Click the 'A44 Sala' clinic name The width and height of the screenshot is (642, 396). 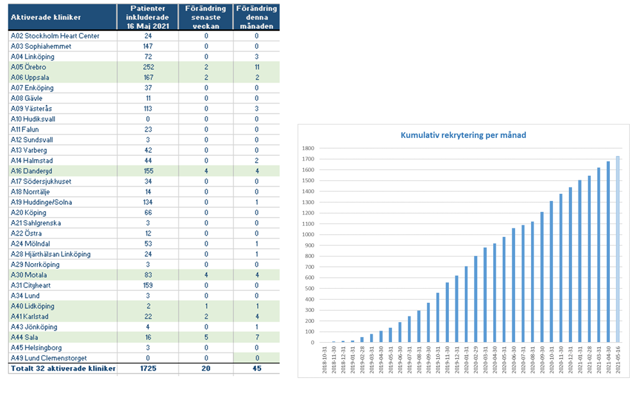24,338
